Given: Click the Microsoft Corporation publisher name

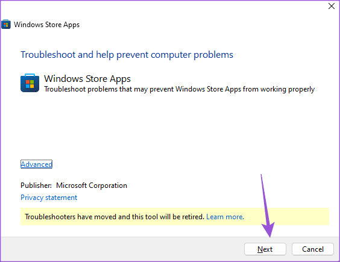Looking at the screenshot, I should 92,186.
